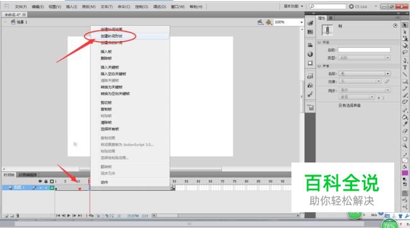
Task: Select the Line tool
Action: tap(405, 74)
